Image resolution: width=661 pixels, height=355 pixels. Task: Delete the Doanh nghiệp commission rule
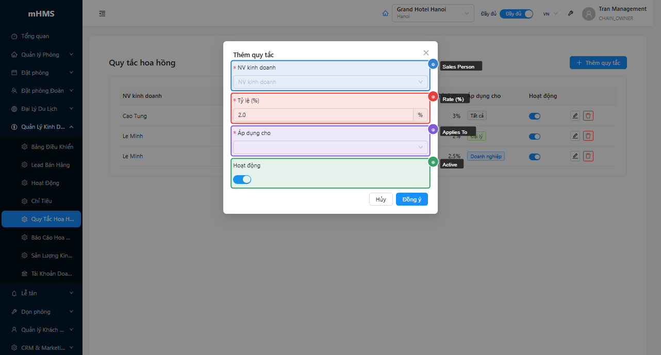(x=588, y=156)
